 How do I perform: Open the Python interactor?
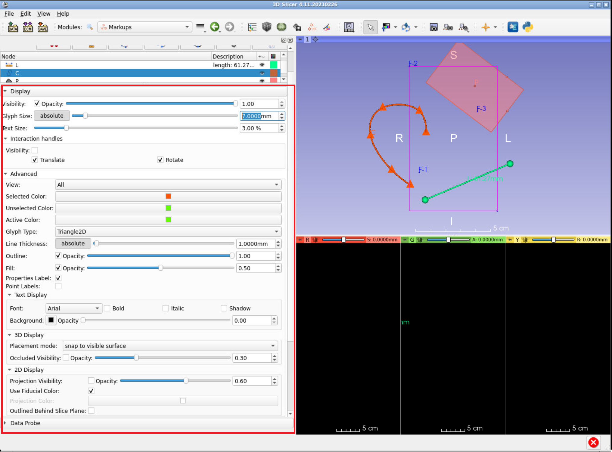click(x=527, y=27)
